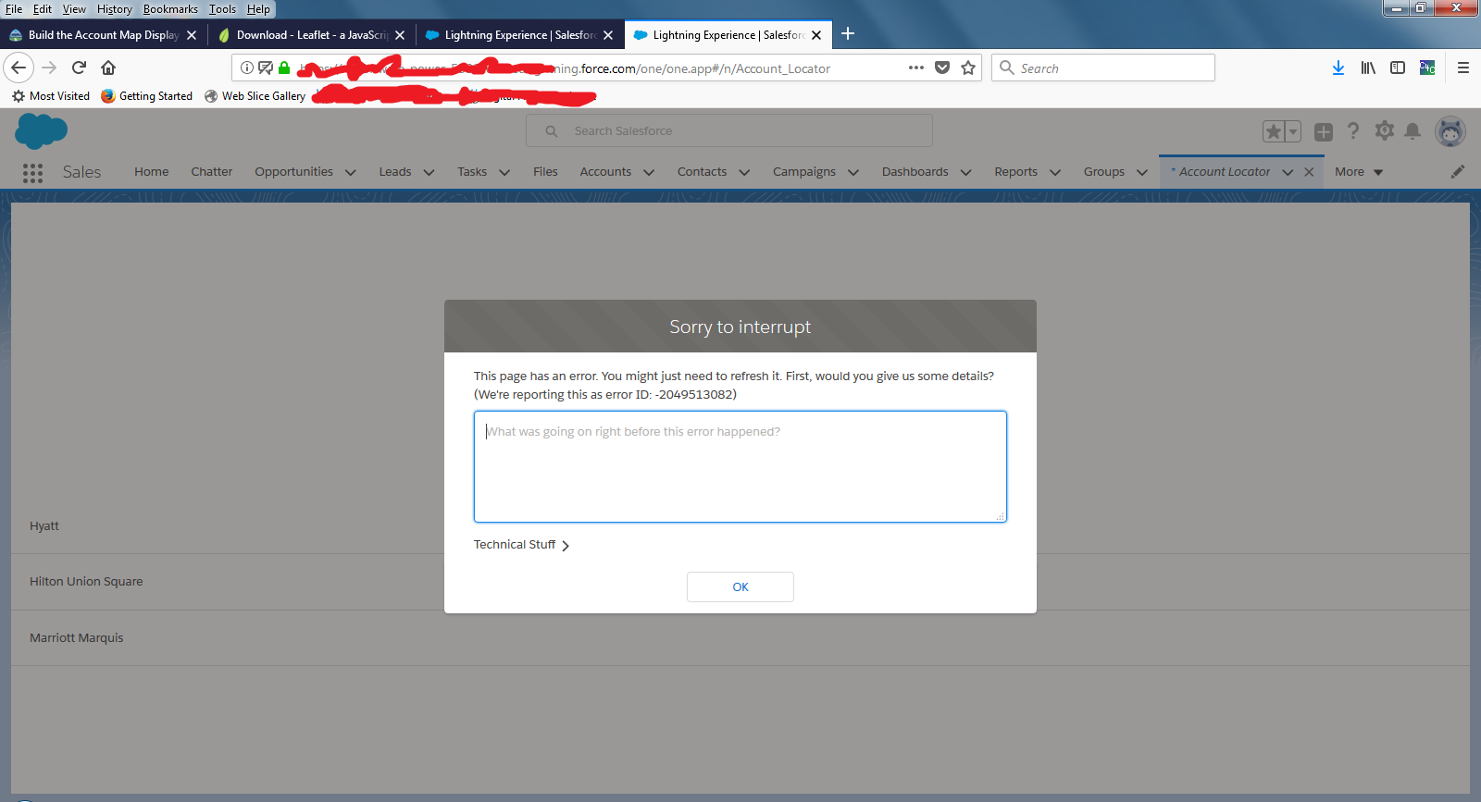This screenshot has width=1481, height=802.
Task: Open the Firefox library icon
Action: click(x=1368, y=68)
